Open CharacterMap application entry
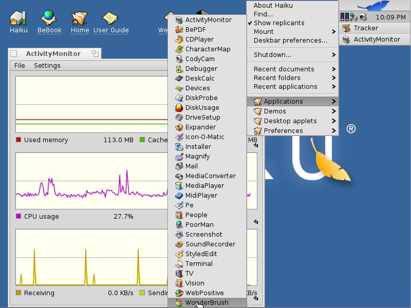Screen dimensions: 411x308 point(207,49)
